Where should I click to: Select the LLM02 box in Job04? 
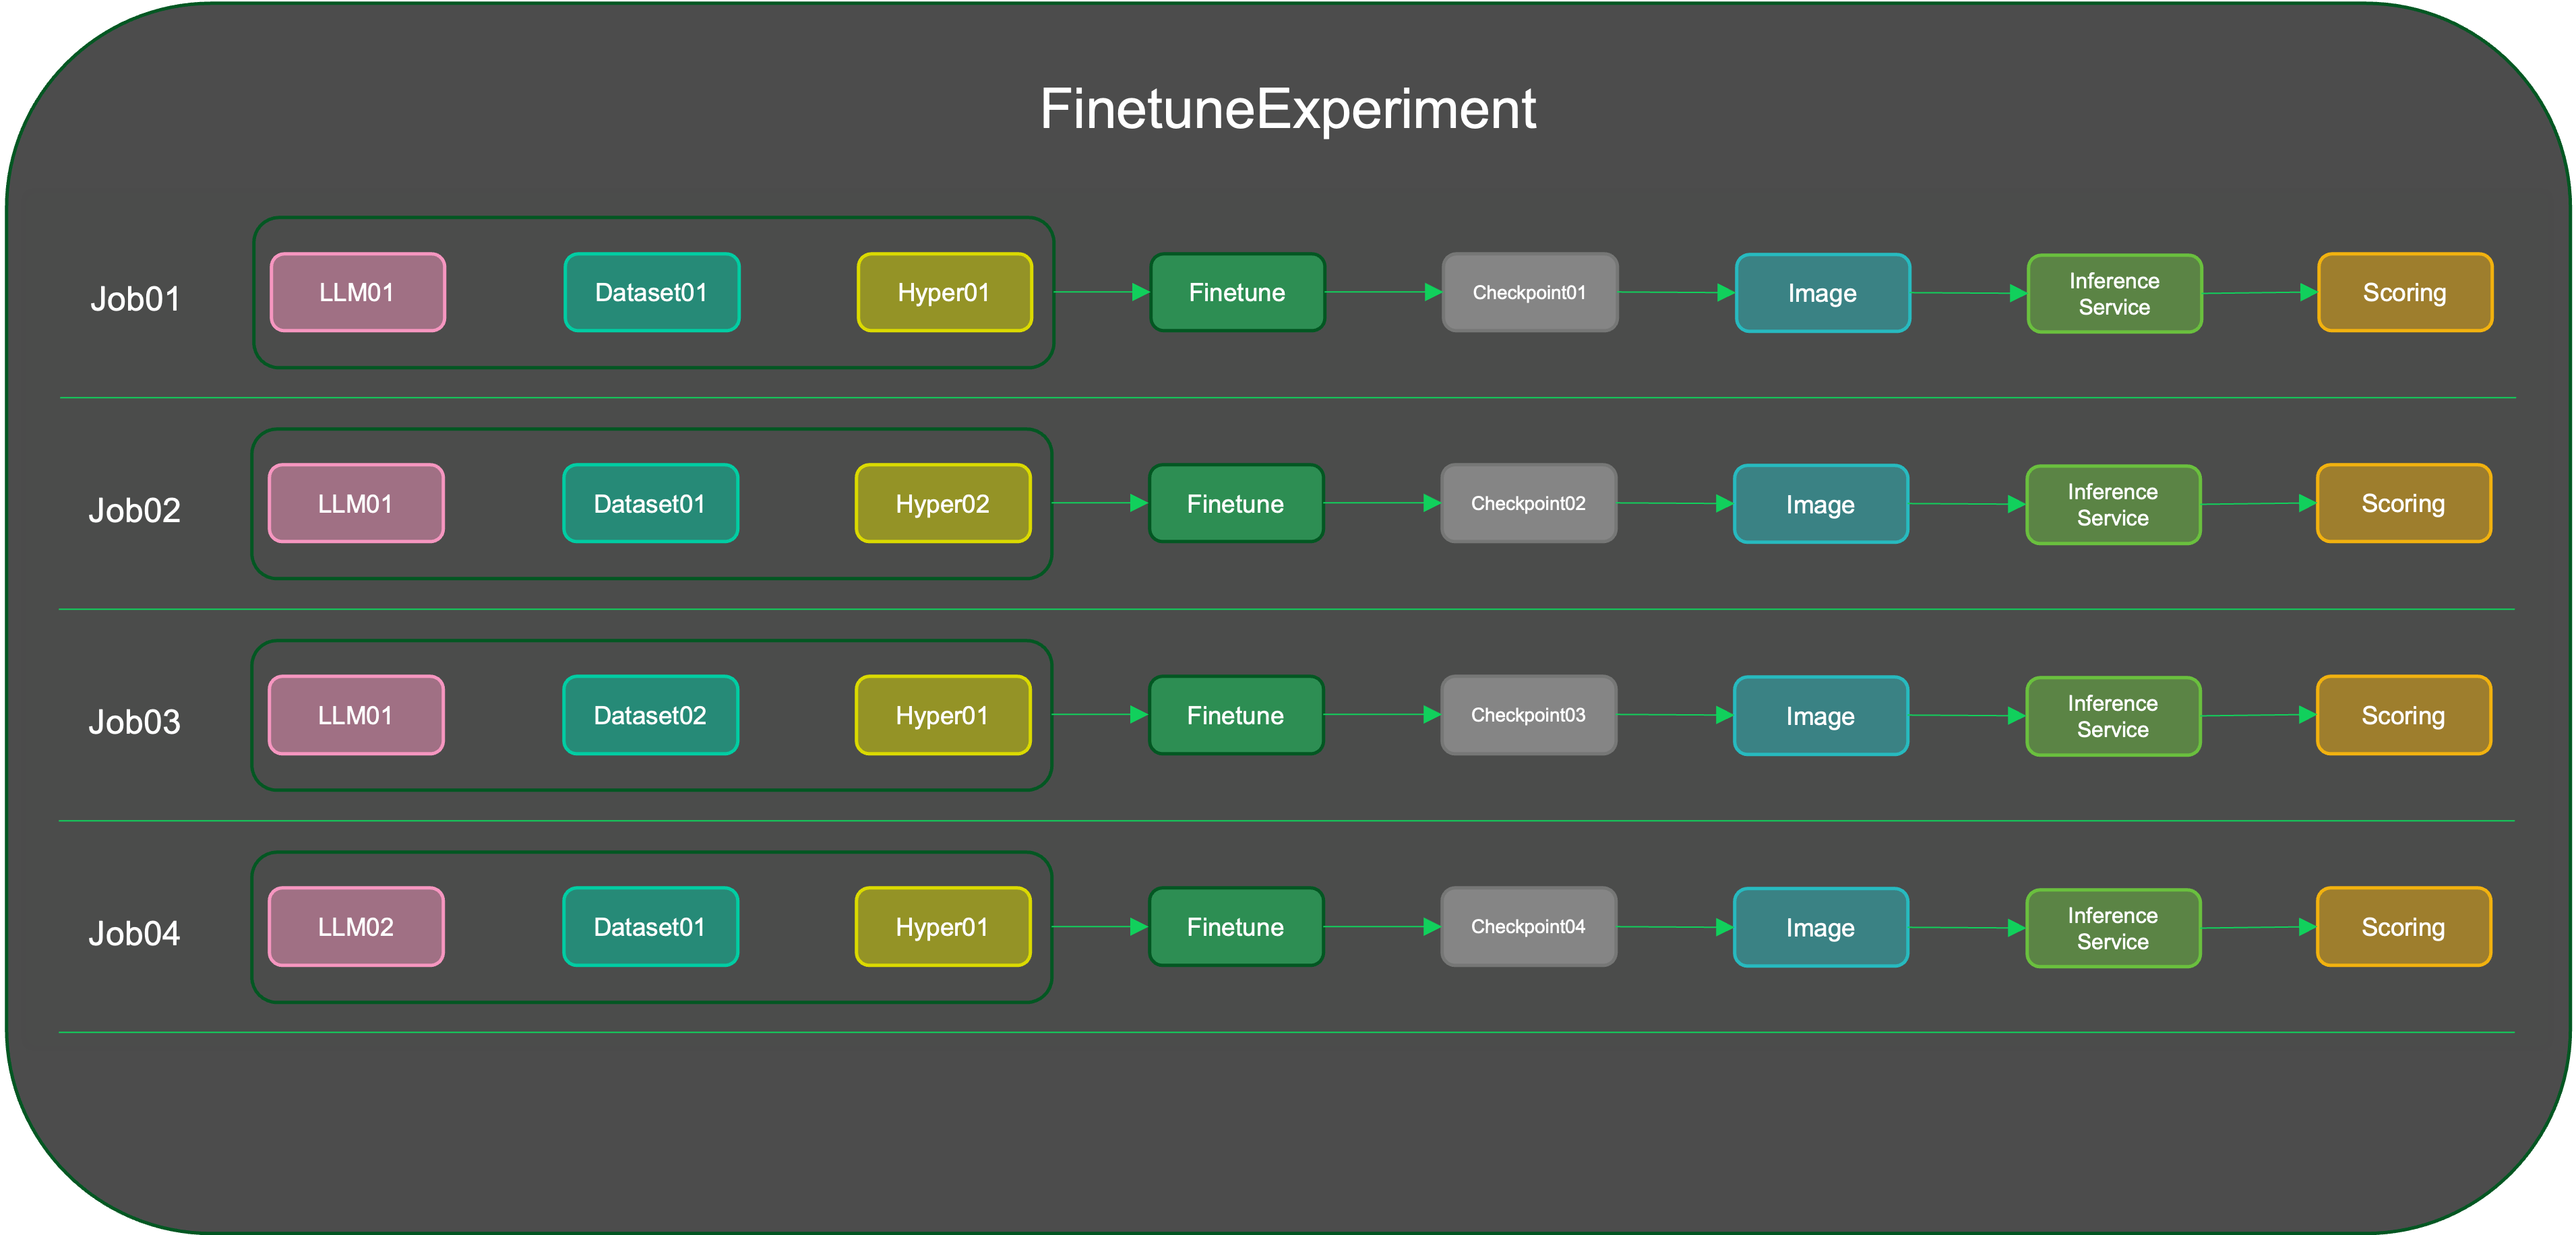click(356, 927)
